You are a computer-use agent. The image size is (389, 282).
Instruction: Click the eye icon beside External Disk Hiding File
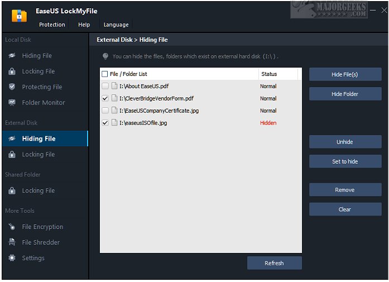pos(12,138)
